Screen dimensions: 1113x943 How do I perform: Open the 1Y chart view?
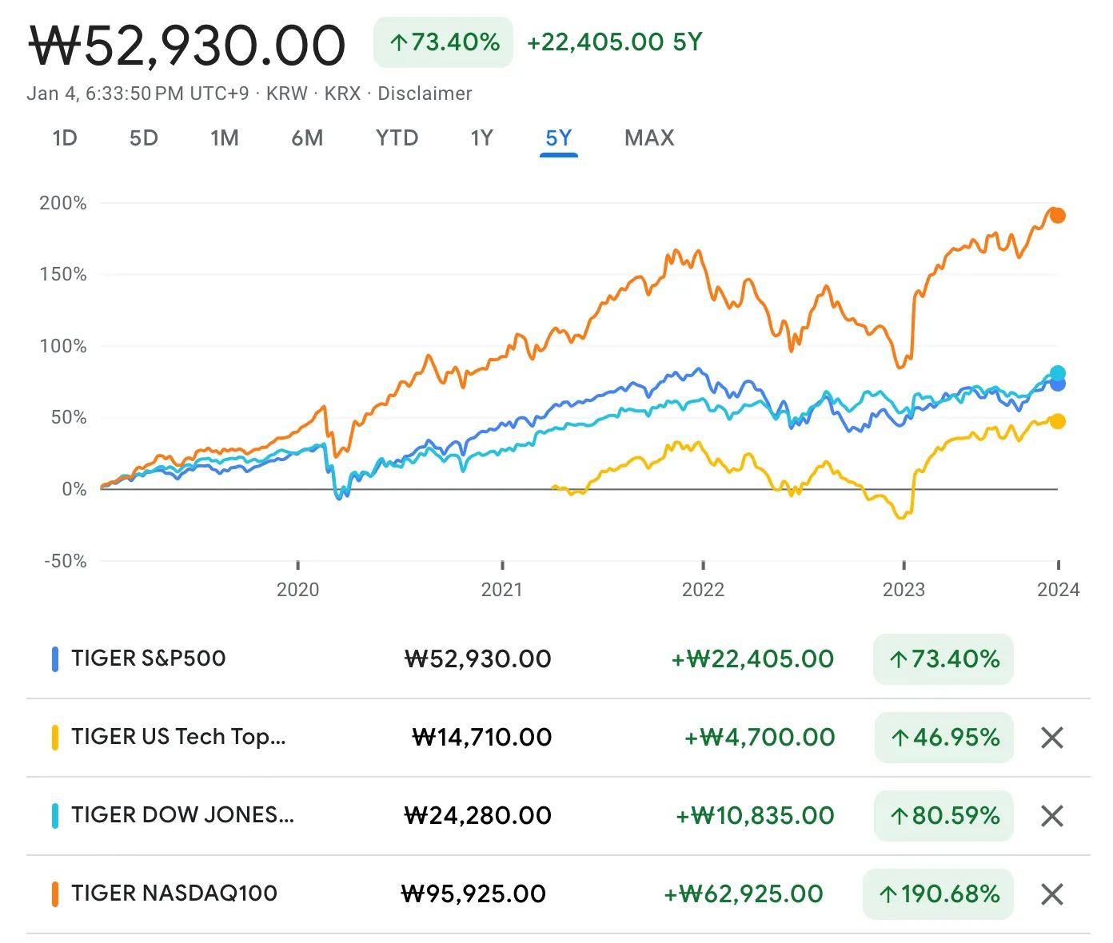pyautogui.click(x=481, y=137)
